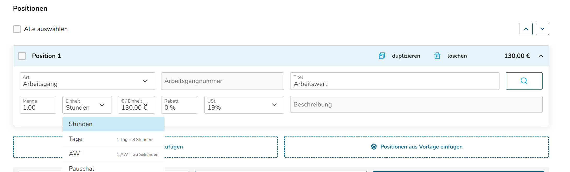Screen dimensions: 570x172
Task: Click Positionen aus Vorlage einfügen
Action: 421,147
